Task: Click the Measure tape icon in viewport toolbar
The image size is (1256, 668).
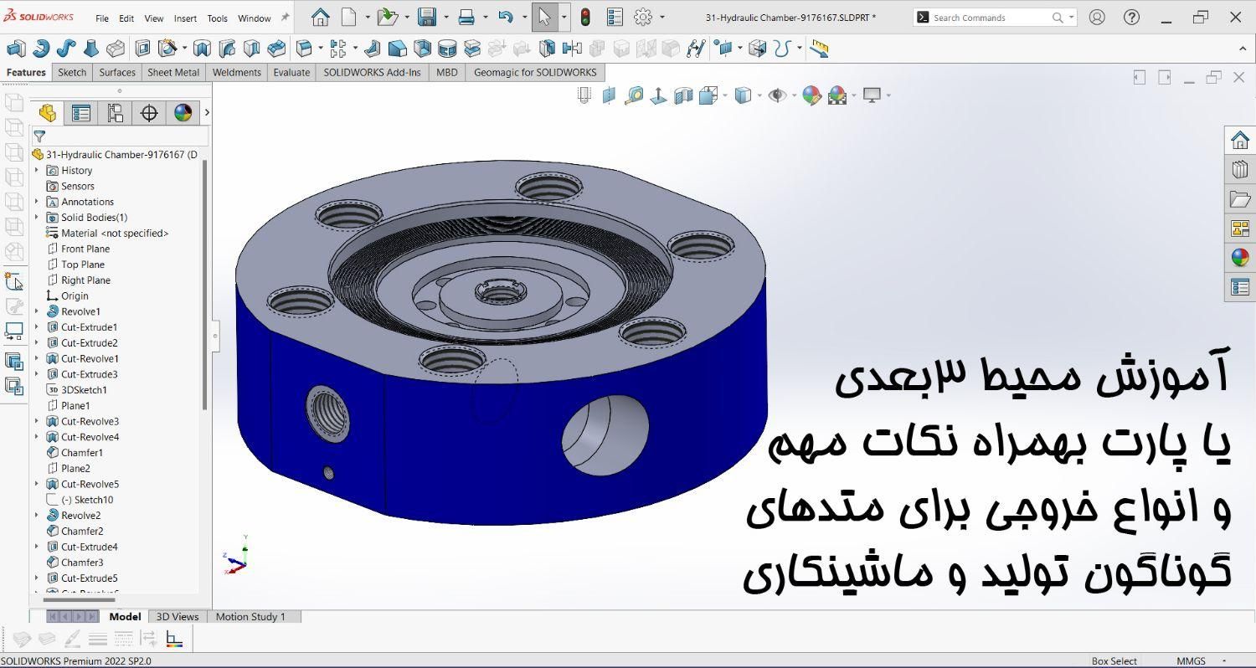Action: point(634,95)
